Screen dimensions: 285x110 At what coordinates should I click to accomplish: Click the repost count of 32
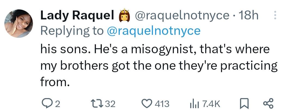pyautogui.click(x=110, y=104)
